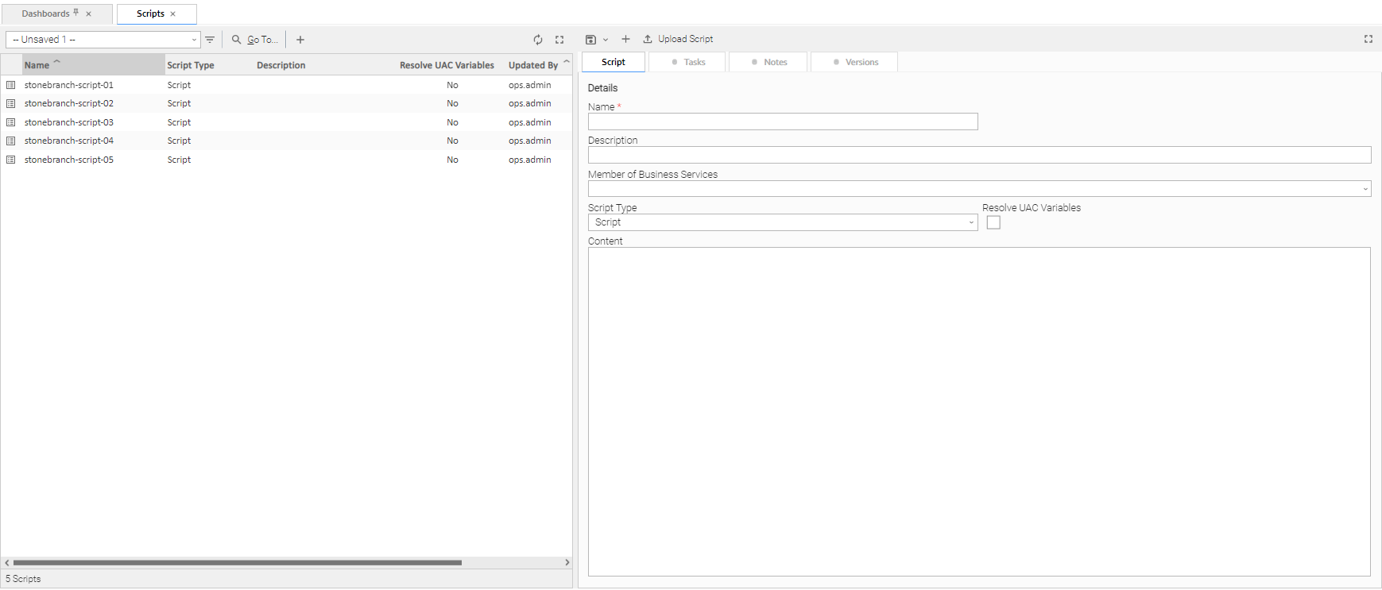Open the Unsaved 1 filter dropdown
The image size is (1382, 590).
(x=103, y=40)
